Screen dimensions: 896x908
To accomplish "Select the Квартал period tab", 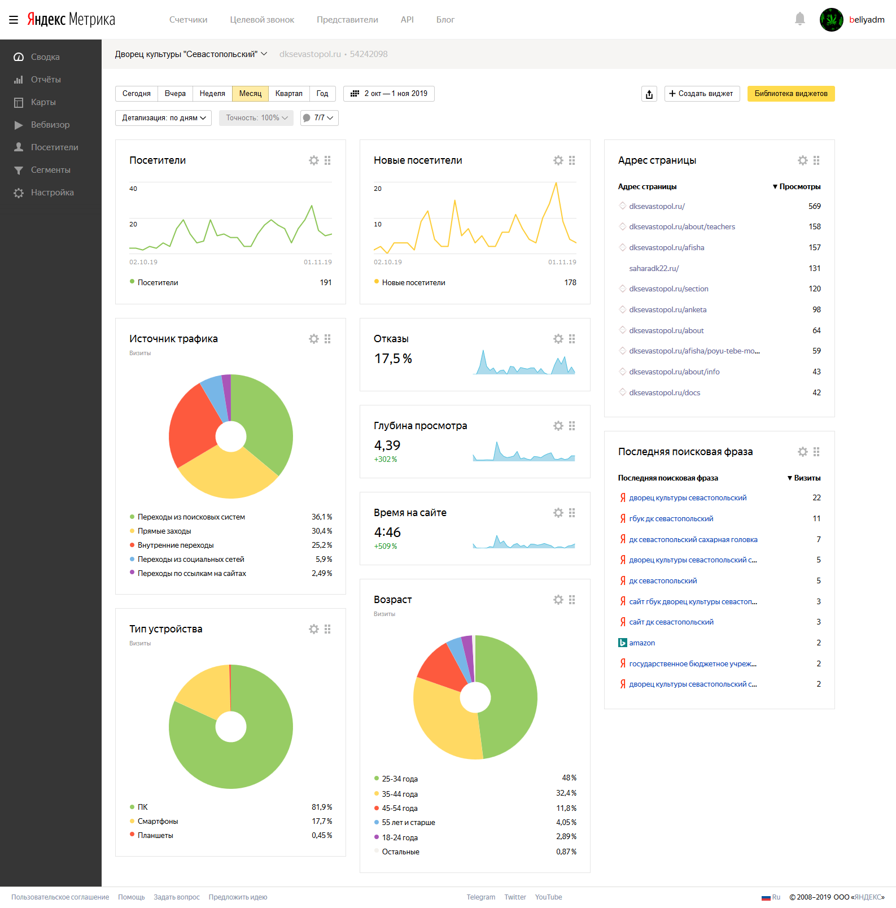I will coord(289,94).
